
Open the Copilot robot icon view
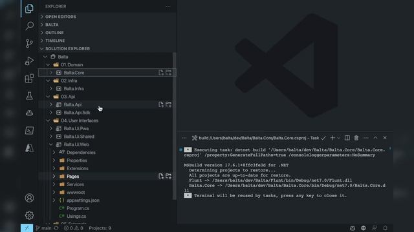point(29,113)
